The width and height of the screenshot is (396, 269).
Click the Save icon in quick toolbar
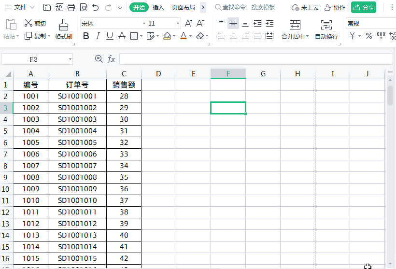click(47, 7)
